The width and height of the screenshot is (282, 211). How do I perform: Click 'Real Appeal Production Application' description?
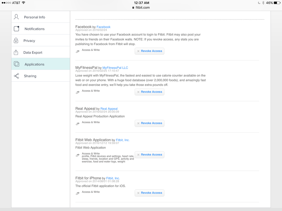coord(100,116)
